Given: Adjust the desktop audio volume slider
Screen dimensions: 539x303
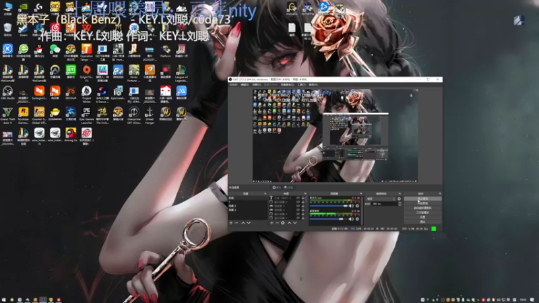Looking at the screenshot, I should coord(329,219).
